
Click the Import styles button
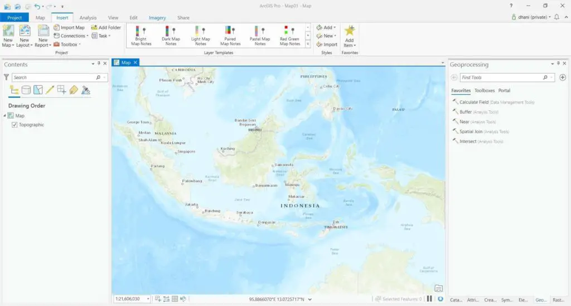(327, 45)
